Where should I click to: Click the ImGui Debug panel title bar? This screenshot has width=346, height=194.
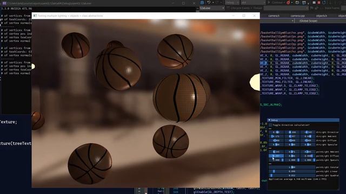click(303, 120)
